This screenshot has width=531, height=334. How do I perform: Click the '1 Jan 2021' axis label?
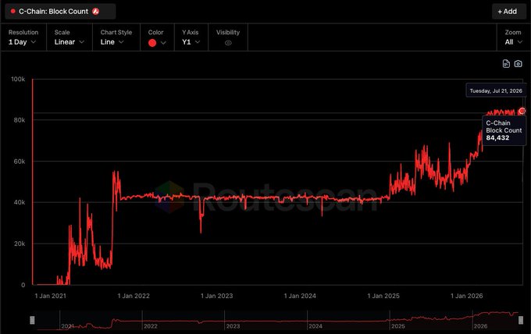51,296
